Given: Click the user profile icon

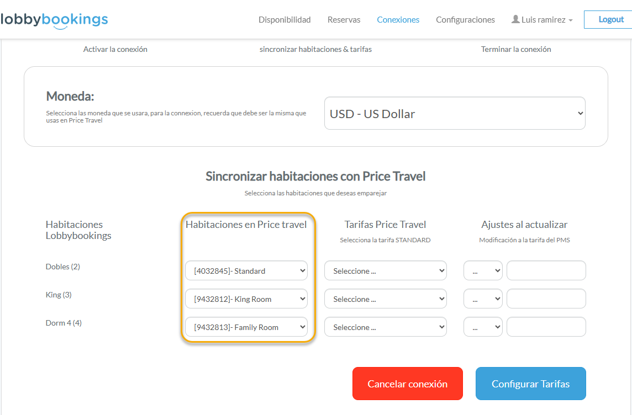Looking at the screenshot, I should pos(515,19).
